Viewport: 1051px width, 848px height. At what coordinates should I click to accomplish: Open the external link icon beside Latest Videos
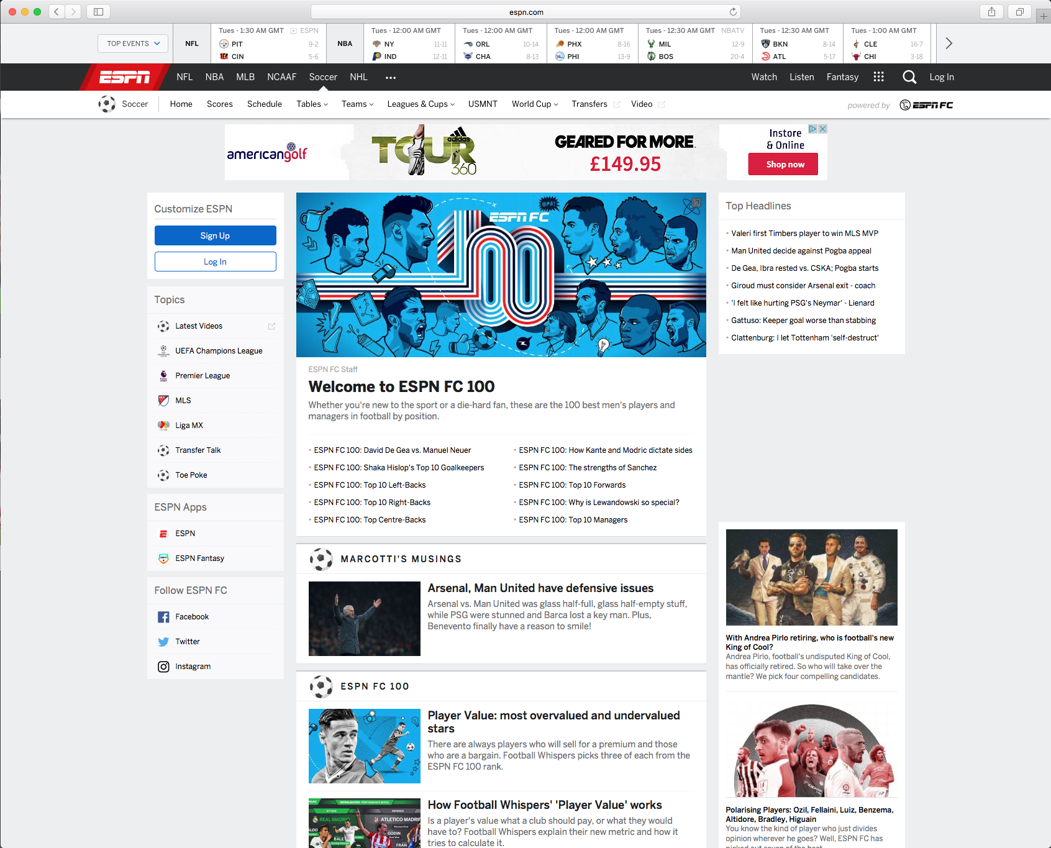[271, 326]
